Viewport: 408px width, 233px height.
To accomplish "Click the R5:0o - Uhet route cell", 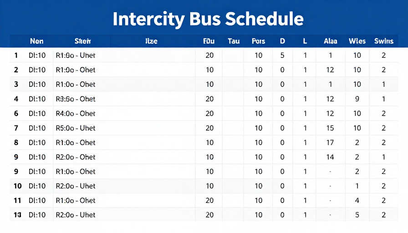I will point(76,128).
